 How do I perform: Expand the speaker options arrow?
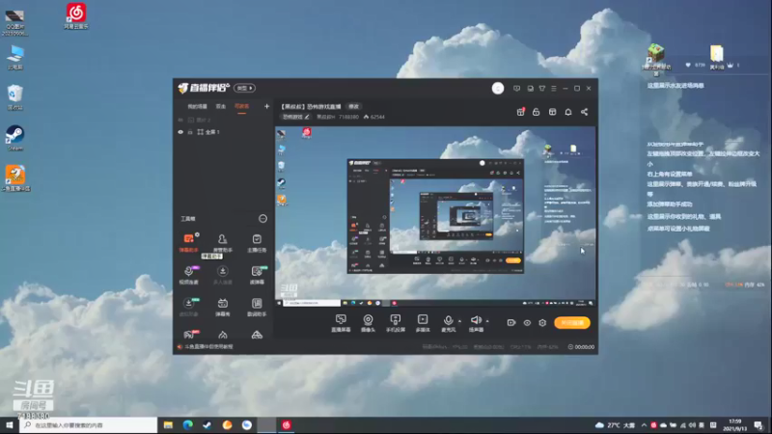[x=487, y=321]
